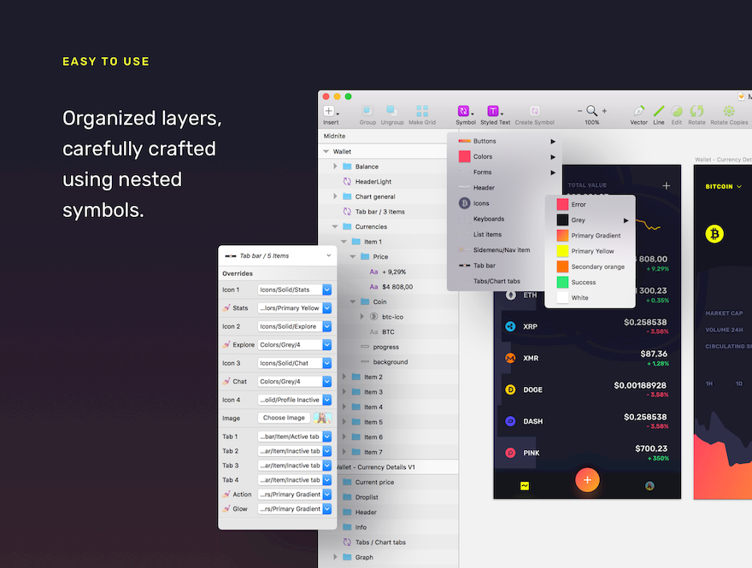Click the Create Symbol icon
Screen dimensions: 752x568
point(534,111)
